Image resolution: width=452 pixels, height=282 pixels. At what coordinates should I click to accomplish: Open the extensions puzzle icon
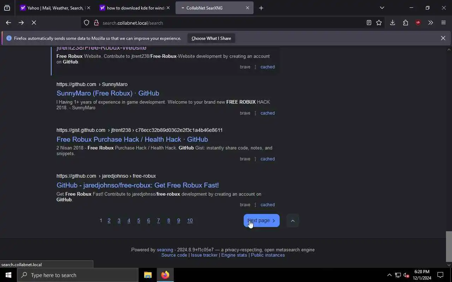click(x=405, y=23)
